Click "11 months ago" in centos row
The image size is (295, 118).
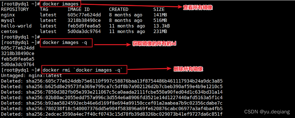pos(127,31)
